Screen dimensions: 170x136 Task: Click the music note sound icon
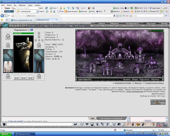pos(107,124)
